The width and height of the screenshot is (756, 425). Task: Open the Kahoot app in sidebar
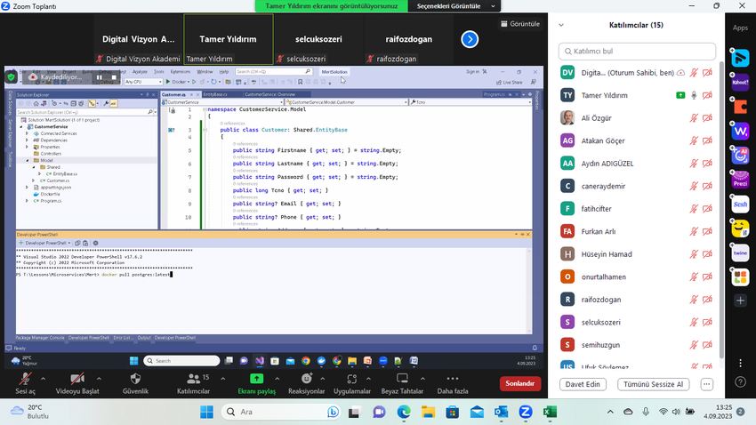740,82
